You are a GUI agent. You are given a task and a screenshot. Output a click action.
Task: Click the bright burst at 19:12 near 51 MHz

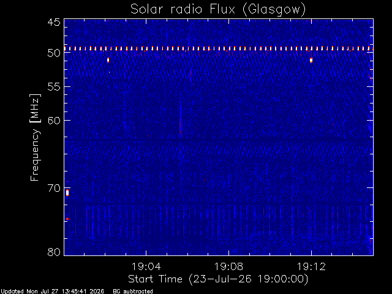point(311,60)
